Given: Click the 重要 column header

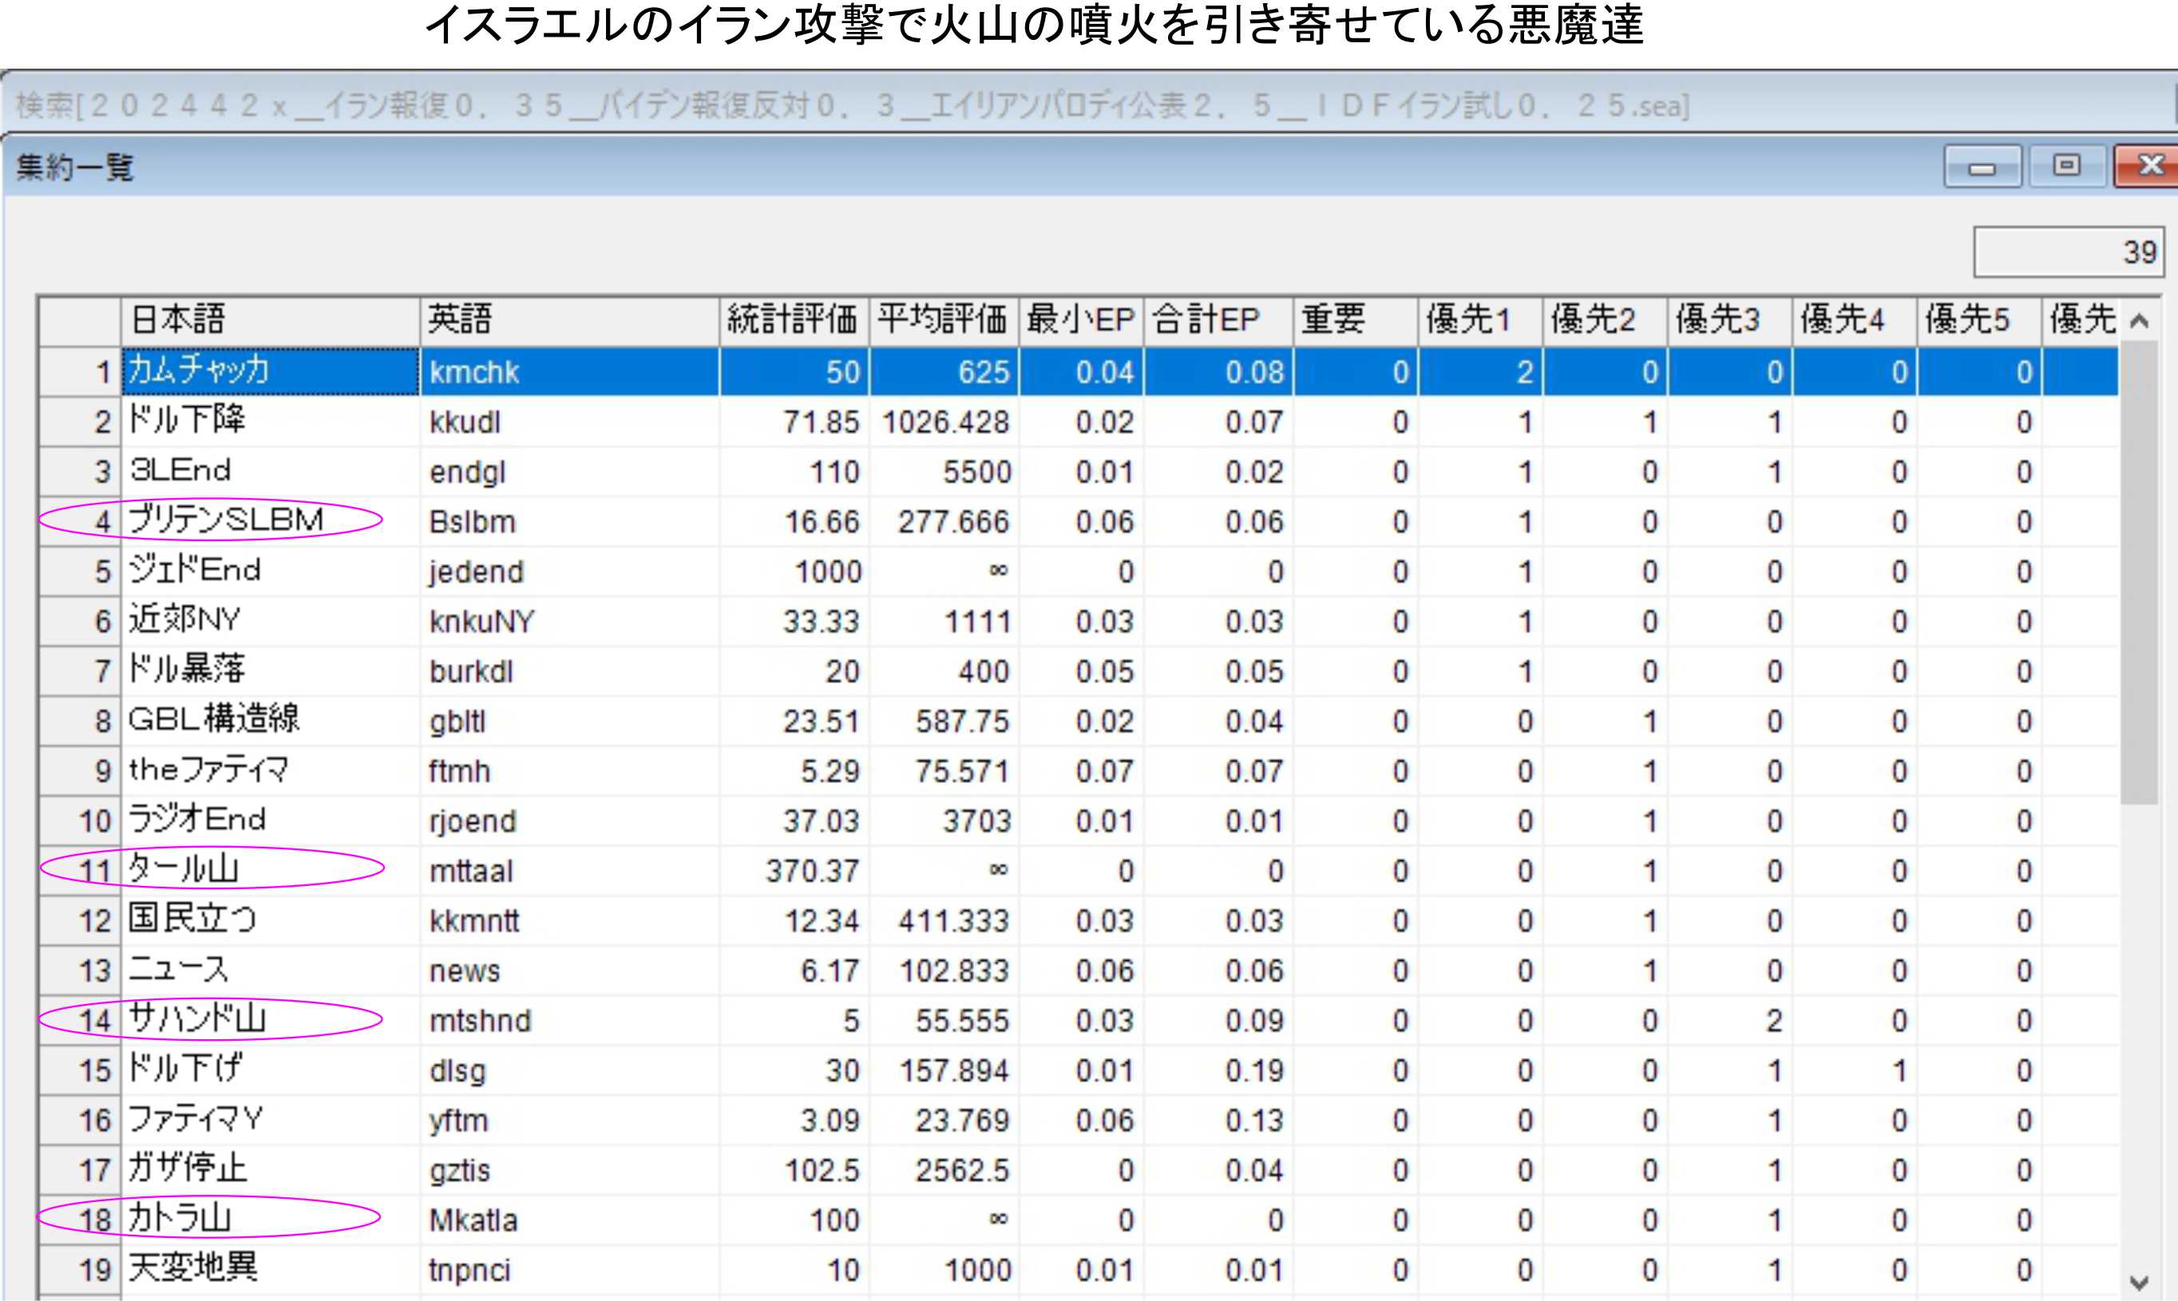Looking at the screenshot, I should coord(1356,321).
